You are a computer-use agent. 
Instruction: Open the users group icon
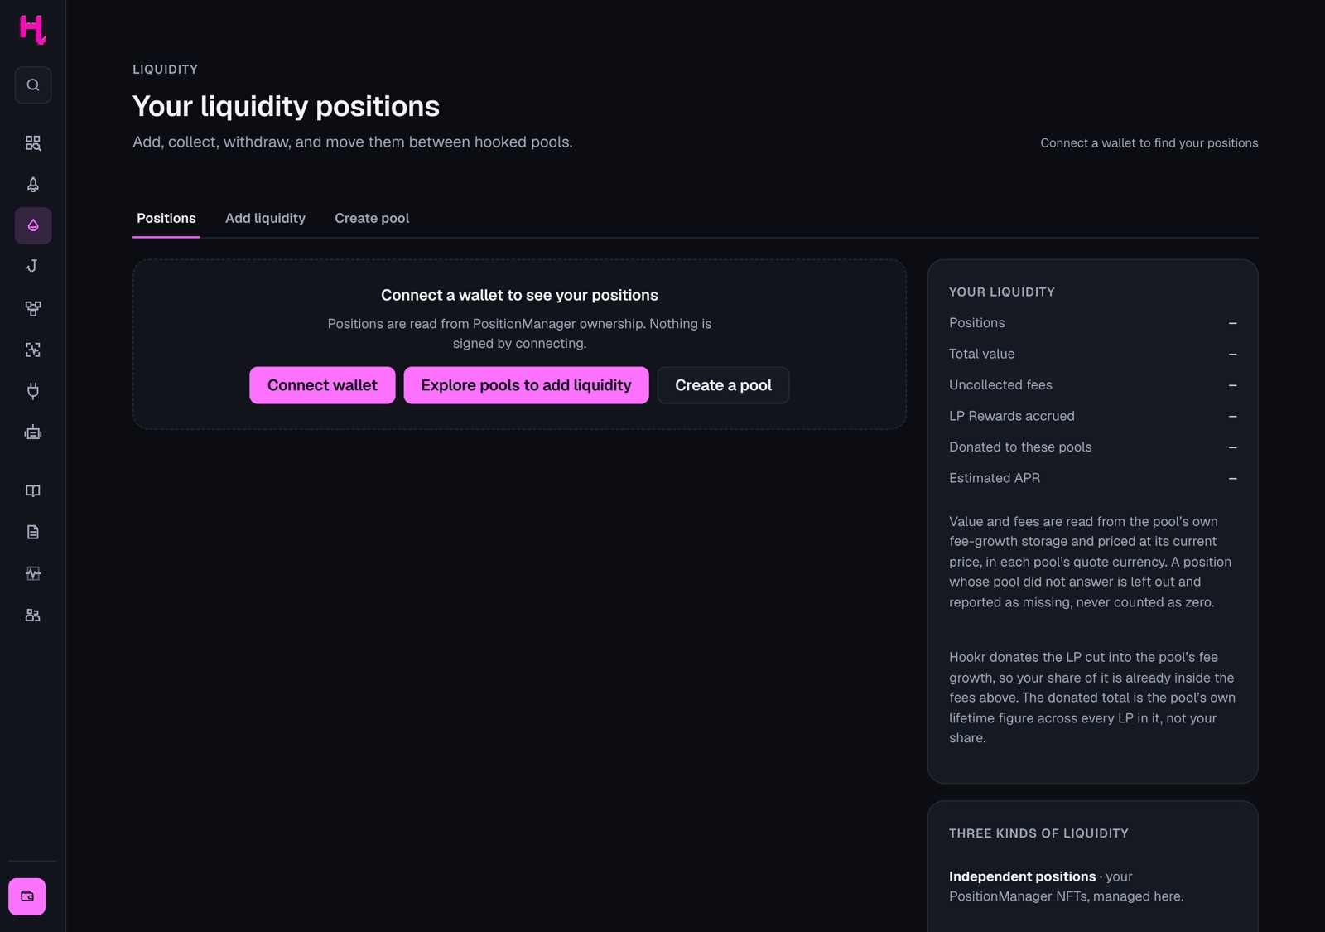click(x=33, y=616)
